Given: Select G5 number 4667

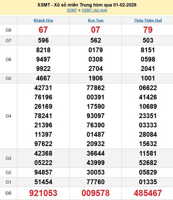Looking at the screenshot, I should [x=43, y=78].
